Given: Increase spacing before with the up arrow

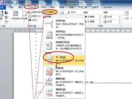Looking at the screenshot, I should (120, 16).
